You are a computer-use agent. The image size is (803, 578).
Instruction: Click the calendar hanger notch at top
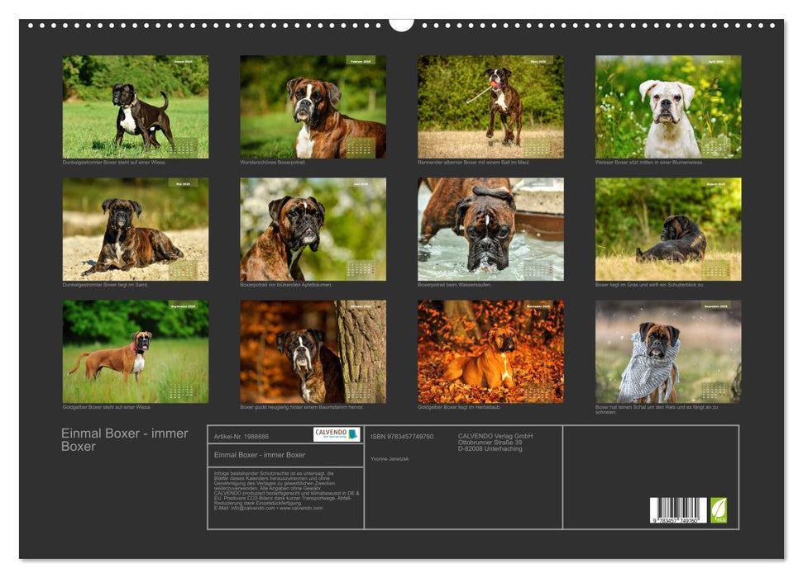(401, 24)
